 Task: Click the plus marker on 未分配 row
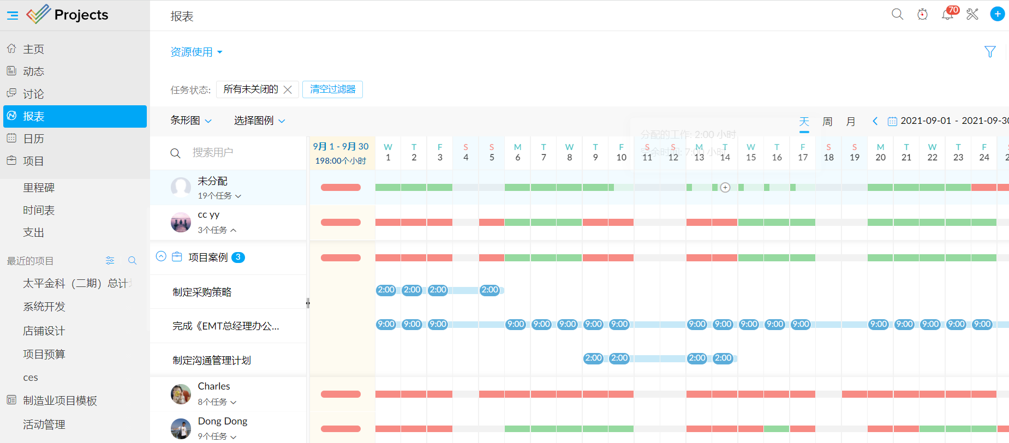(x=725, y=188)
